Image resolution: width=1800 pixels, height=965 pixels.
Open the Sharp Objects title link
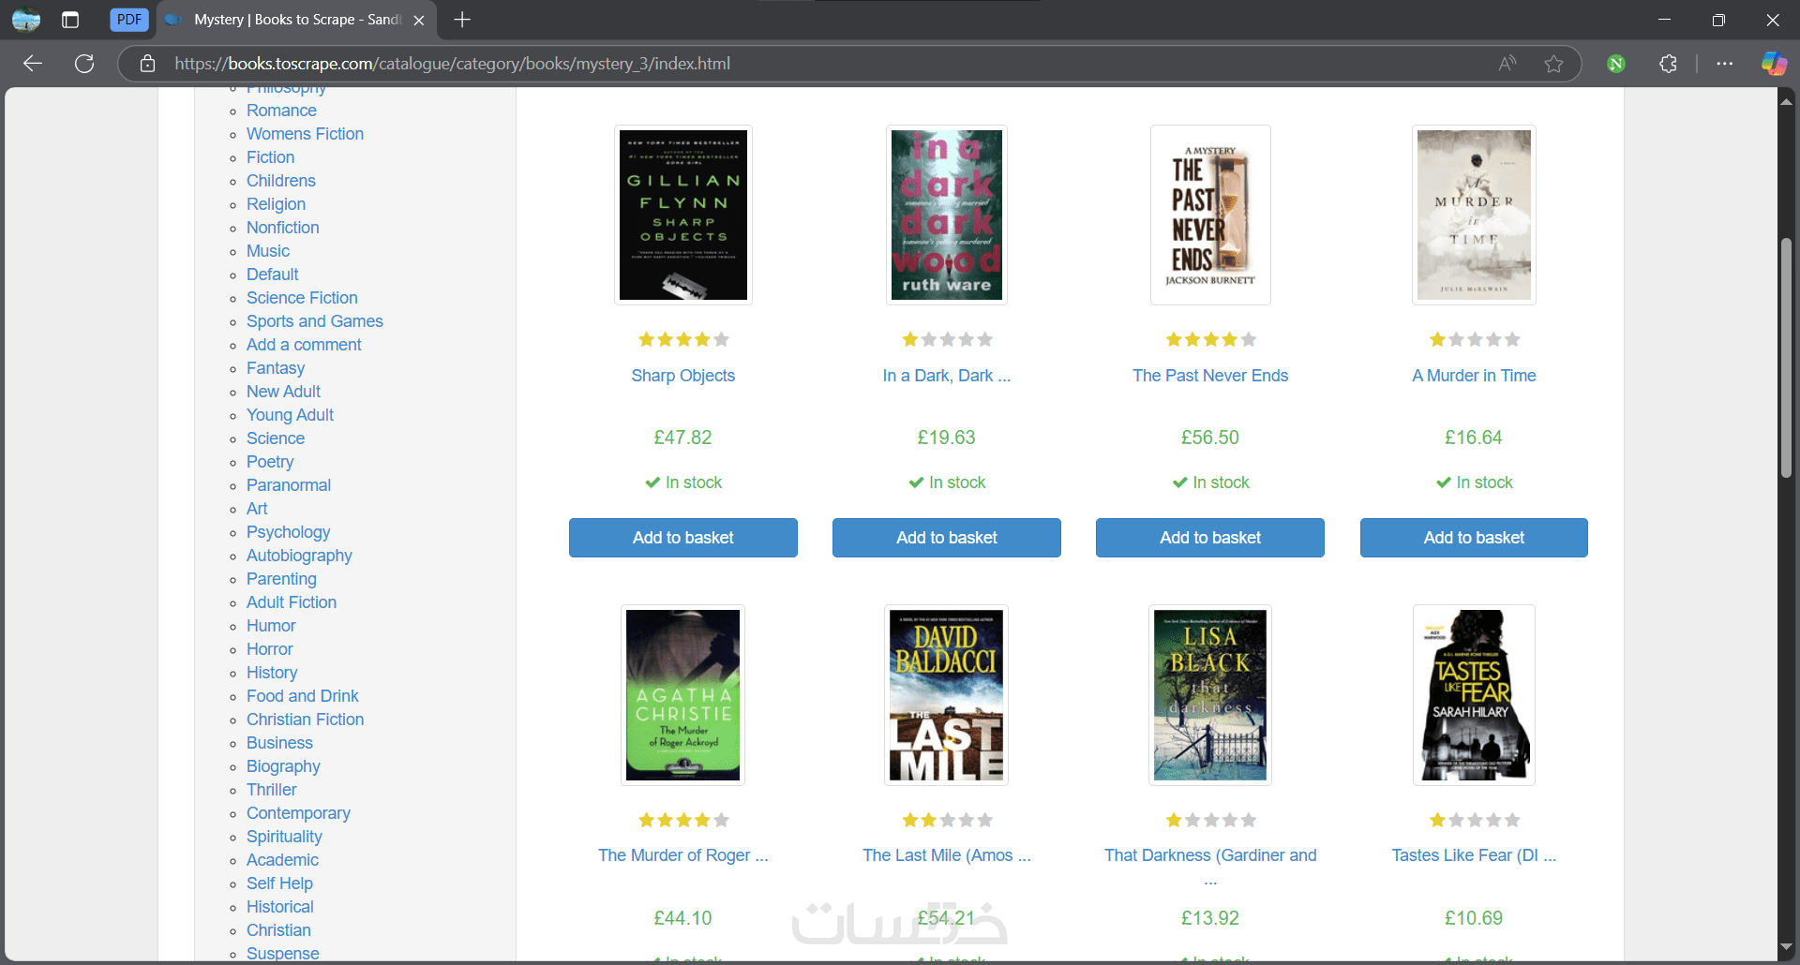[x=683, y=376]
